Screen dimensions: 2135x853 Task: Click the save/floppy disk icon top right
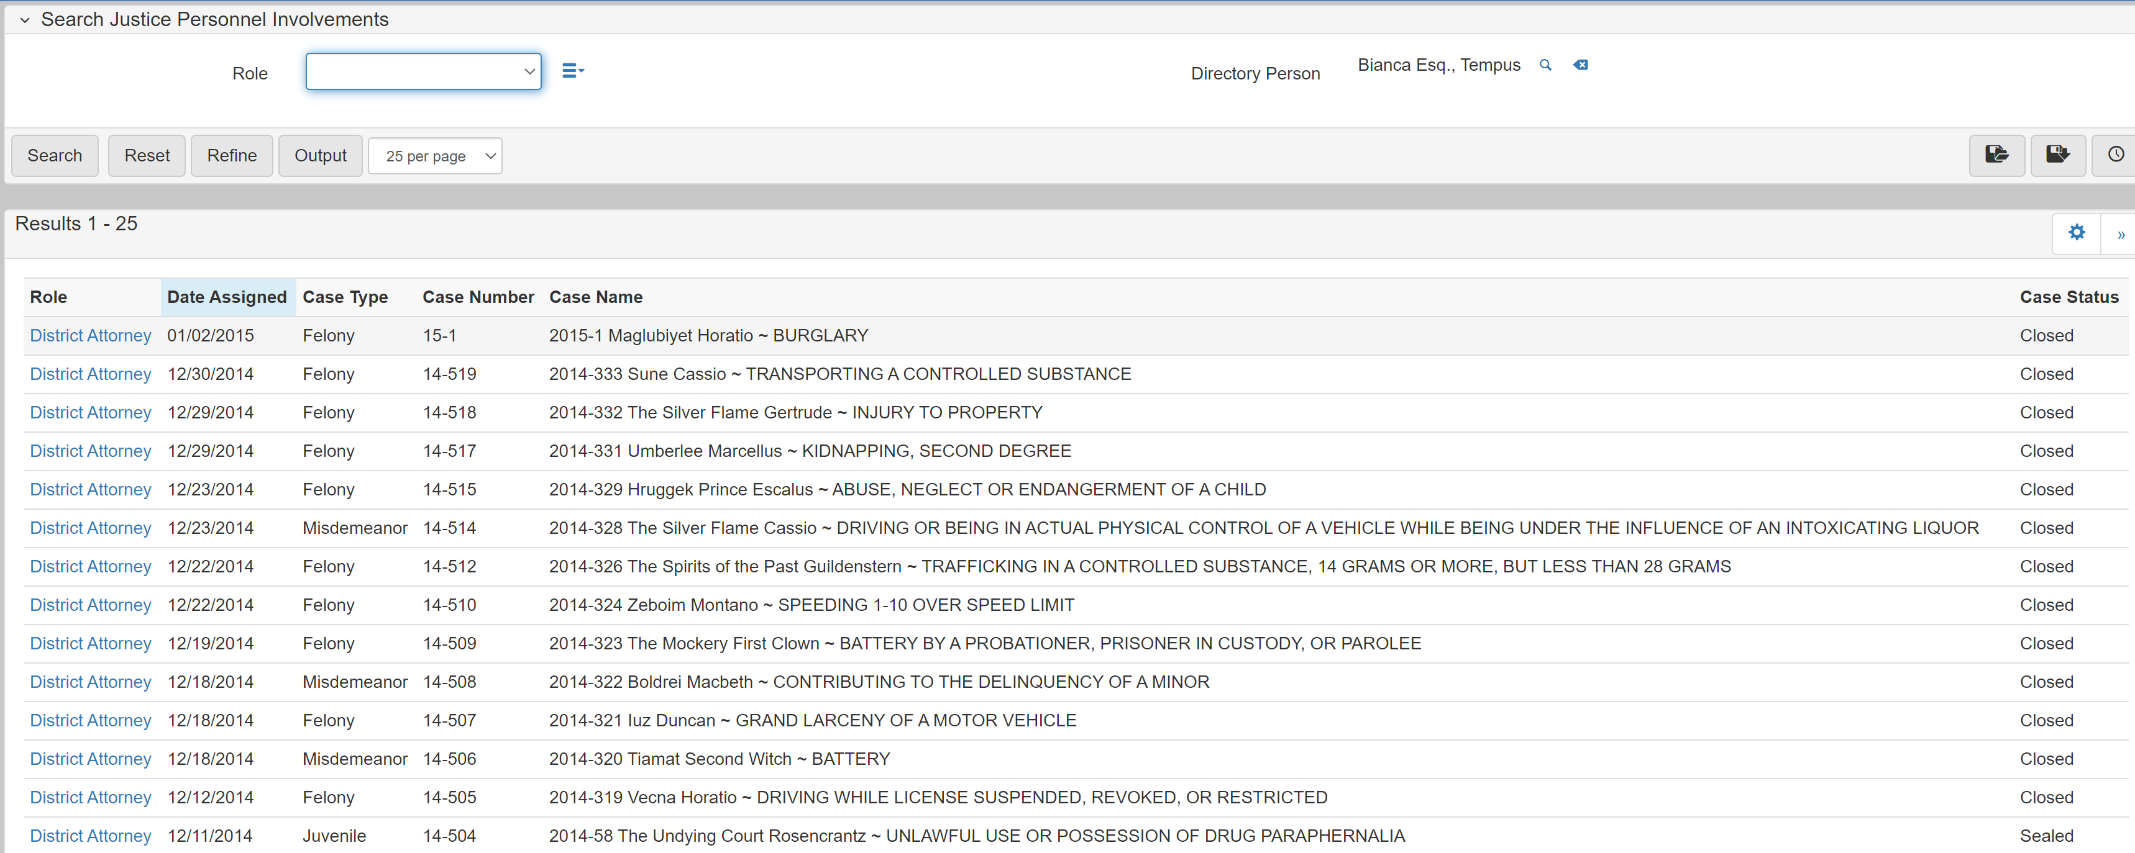[2057, 154]
